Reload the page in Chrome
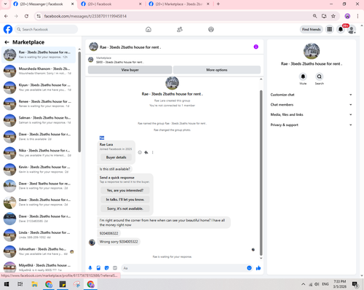Image resolution: width=364 pixels, height=290 pixels. 26,16
